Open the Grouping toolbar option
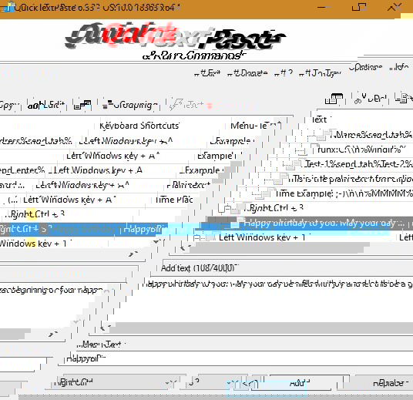413x400 pixels. click(130, 105)
